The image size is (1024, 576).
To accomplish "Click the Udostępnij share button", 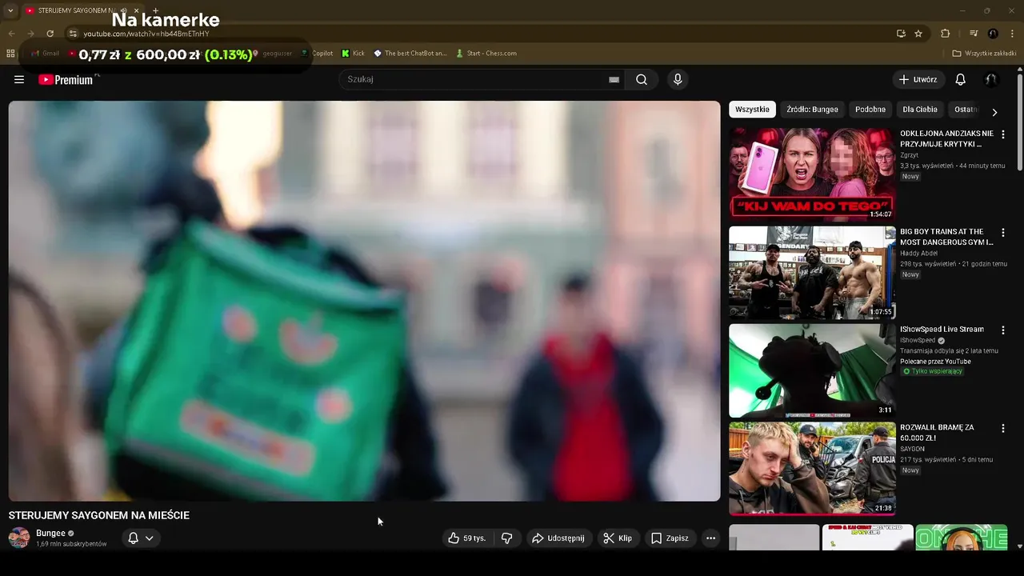I will (558, 538).
